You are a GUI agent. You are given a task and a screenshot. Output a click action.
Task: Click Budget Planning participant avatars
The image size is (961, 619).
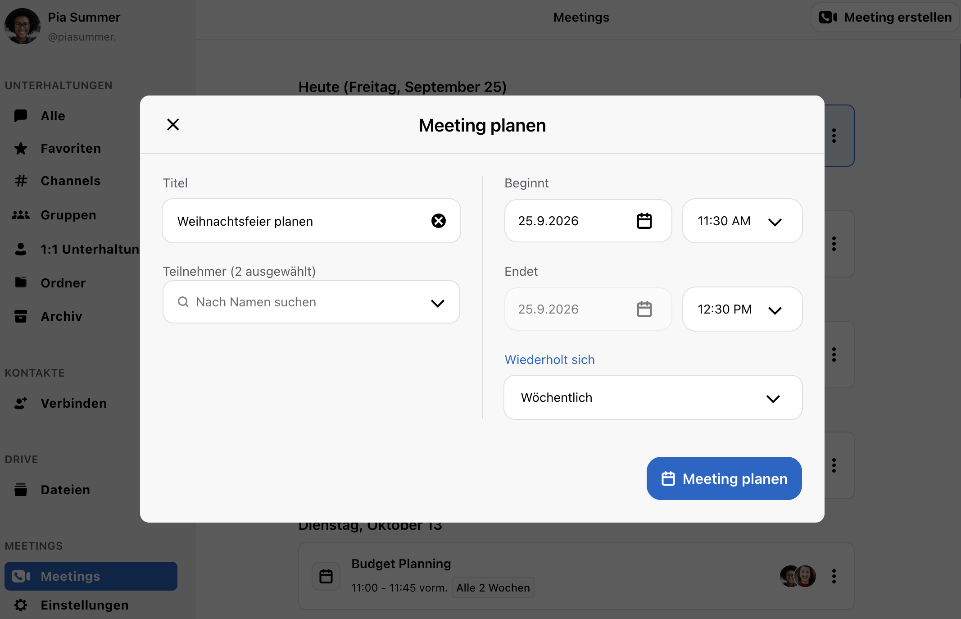pos(798,576)
